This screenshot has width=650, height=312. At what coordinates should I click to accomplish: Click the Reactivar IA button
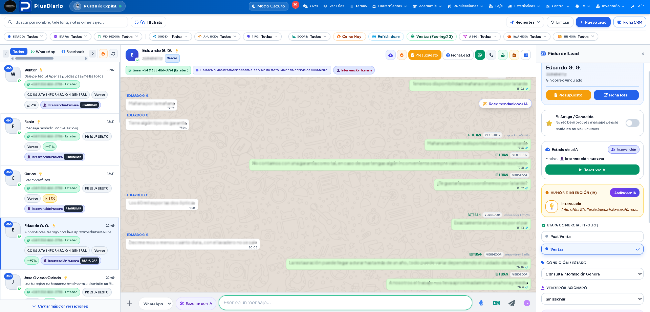[x=592, y=170]
